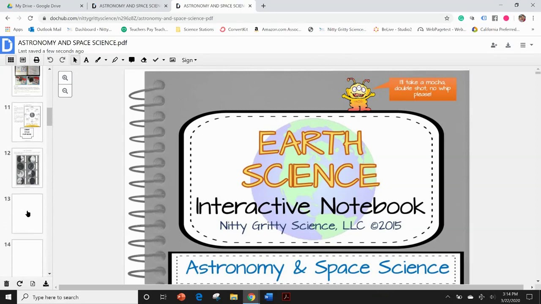Open the Teachers Pay Teachers bookmark

[x=145, y=30]
